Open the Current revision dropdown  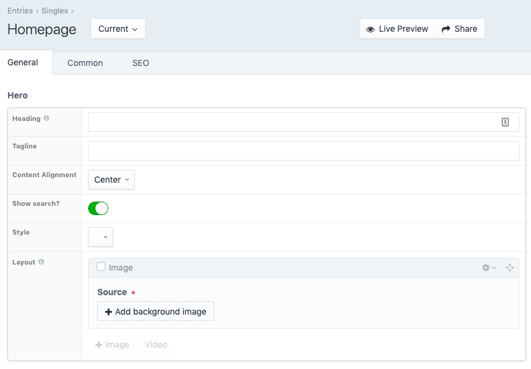(117, 29)
